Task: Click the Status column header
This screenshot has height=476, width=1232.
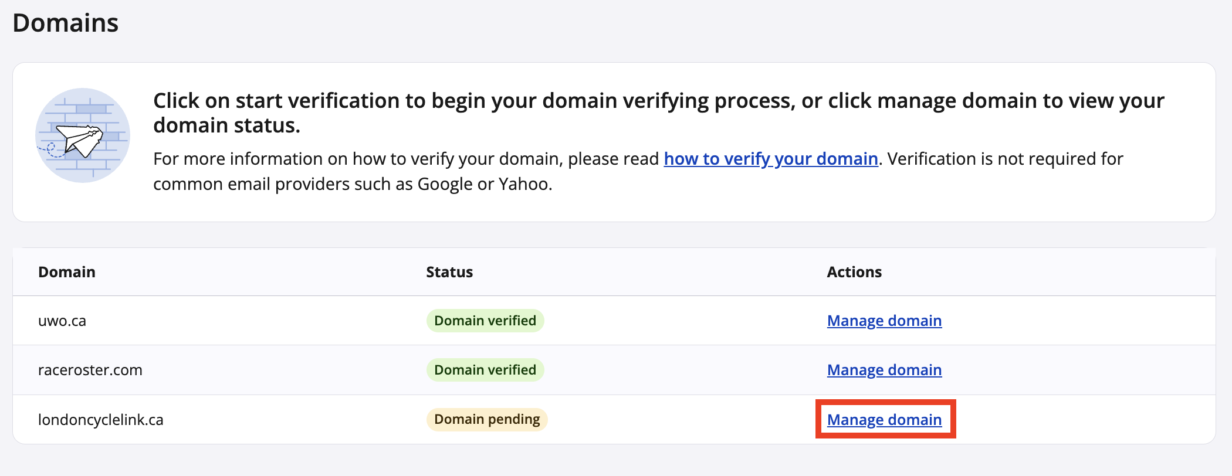Action: (x=449, y=272)
